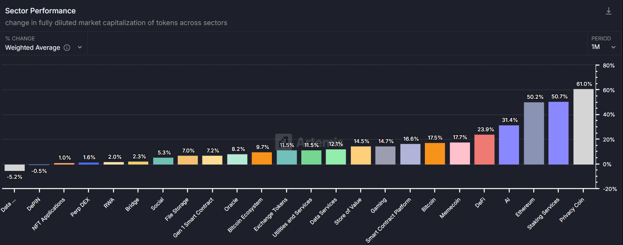Click the negative Data bar at -5.2%

pyautogui.click(x=15, y=168)
